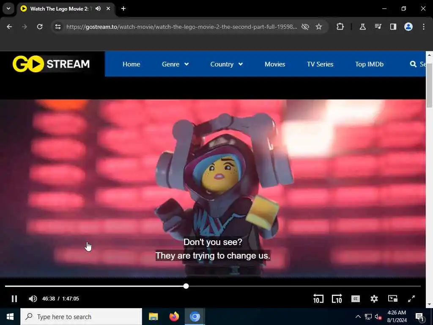
Task: Mute the video player volume
Action: point(33,299)
